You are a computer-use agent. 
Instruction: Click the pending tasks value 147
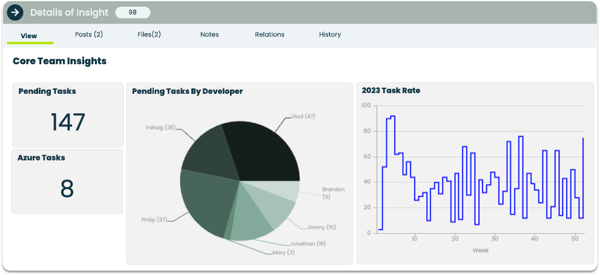tap(68, 122)
